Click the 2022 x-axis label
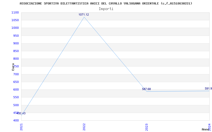 84,127
